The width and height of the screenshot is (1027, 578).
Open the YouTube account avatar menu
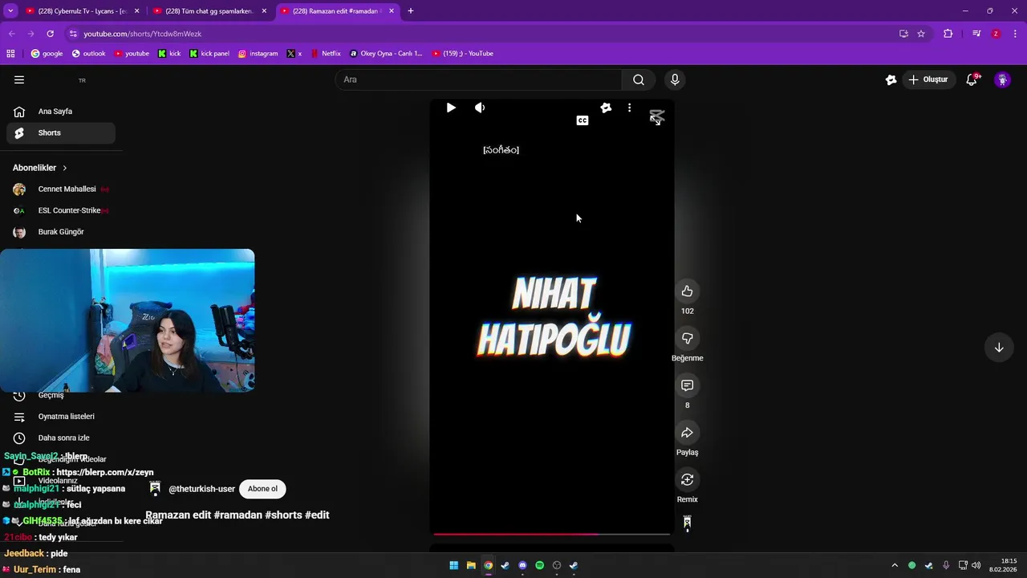click(1002, 79)
